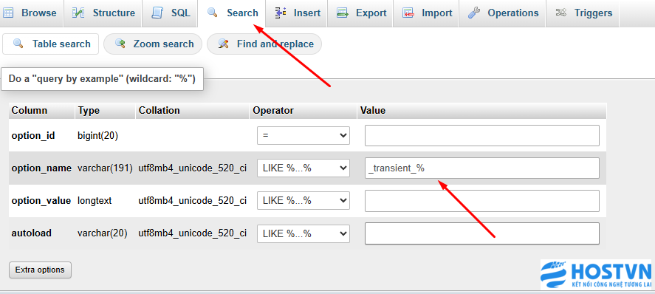The width and height of the screenshot is (655, 294).
Task: Click the option_name value input field
Action: [482, 168]
